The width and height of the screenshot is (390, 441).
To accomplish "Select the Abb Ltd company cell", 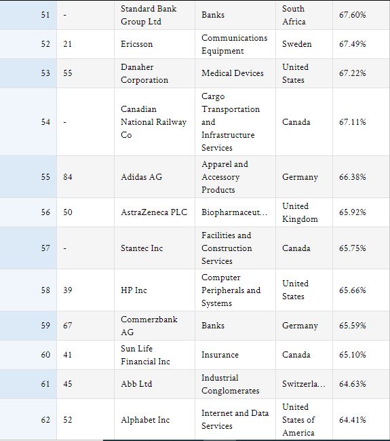I will [155, 384].
